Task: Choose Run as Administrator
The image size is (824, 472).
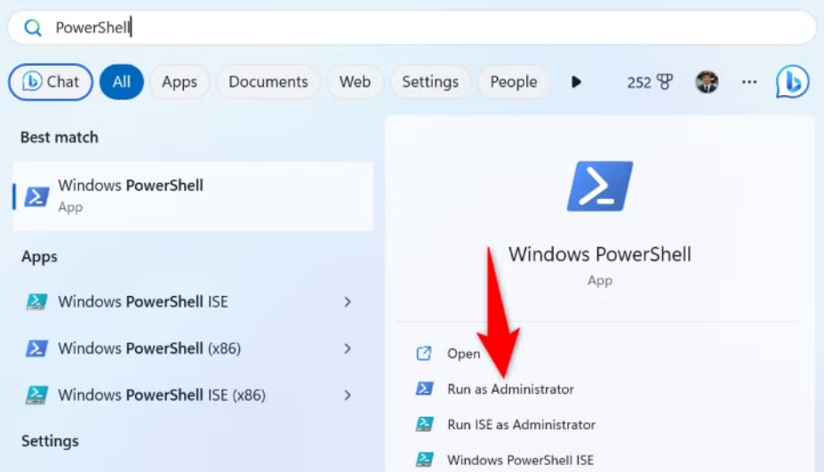Action: [x=510, y=389]
